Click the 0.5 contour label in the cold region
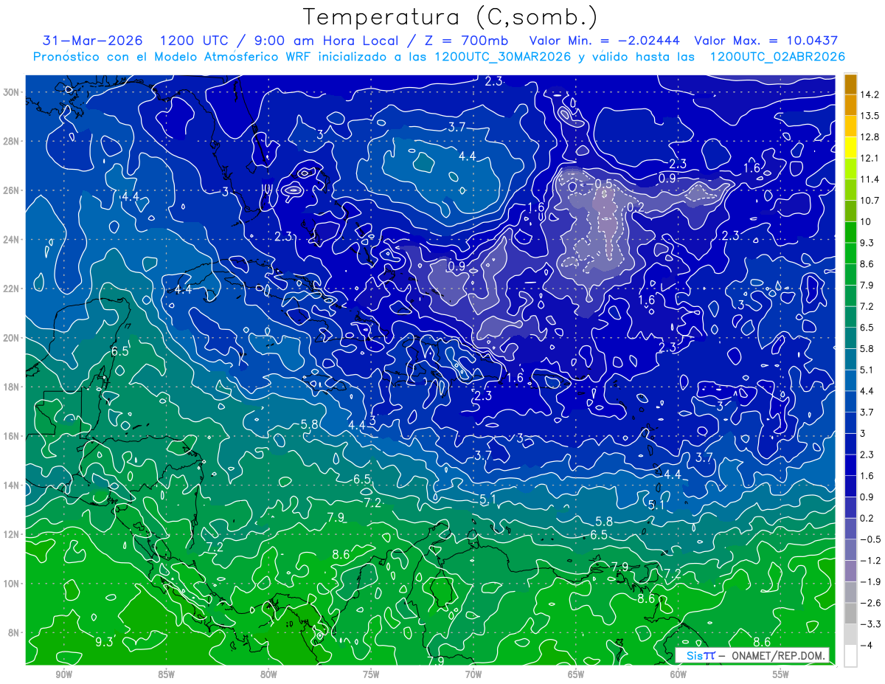Viewport: 885px width, 684px height. click(603, 184)
